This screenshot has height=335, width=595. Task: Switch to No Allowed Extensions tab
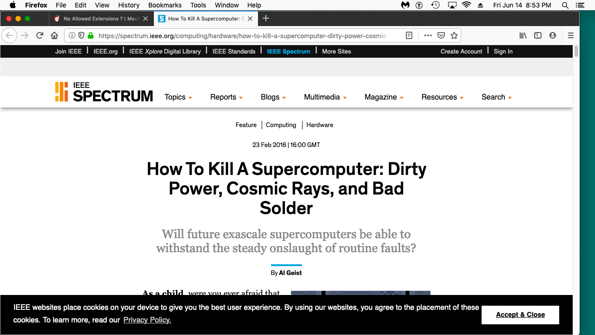tap(100, 19)
